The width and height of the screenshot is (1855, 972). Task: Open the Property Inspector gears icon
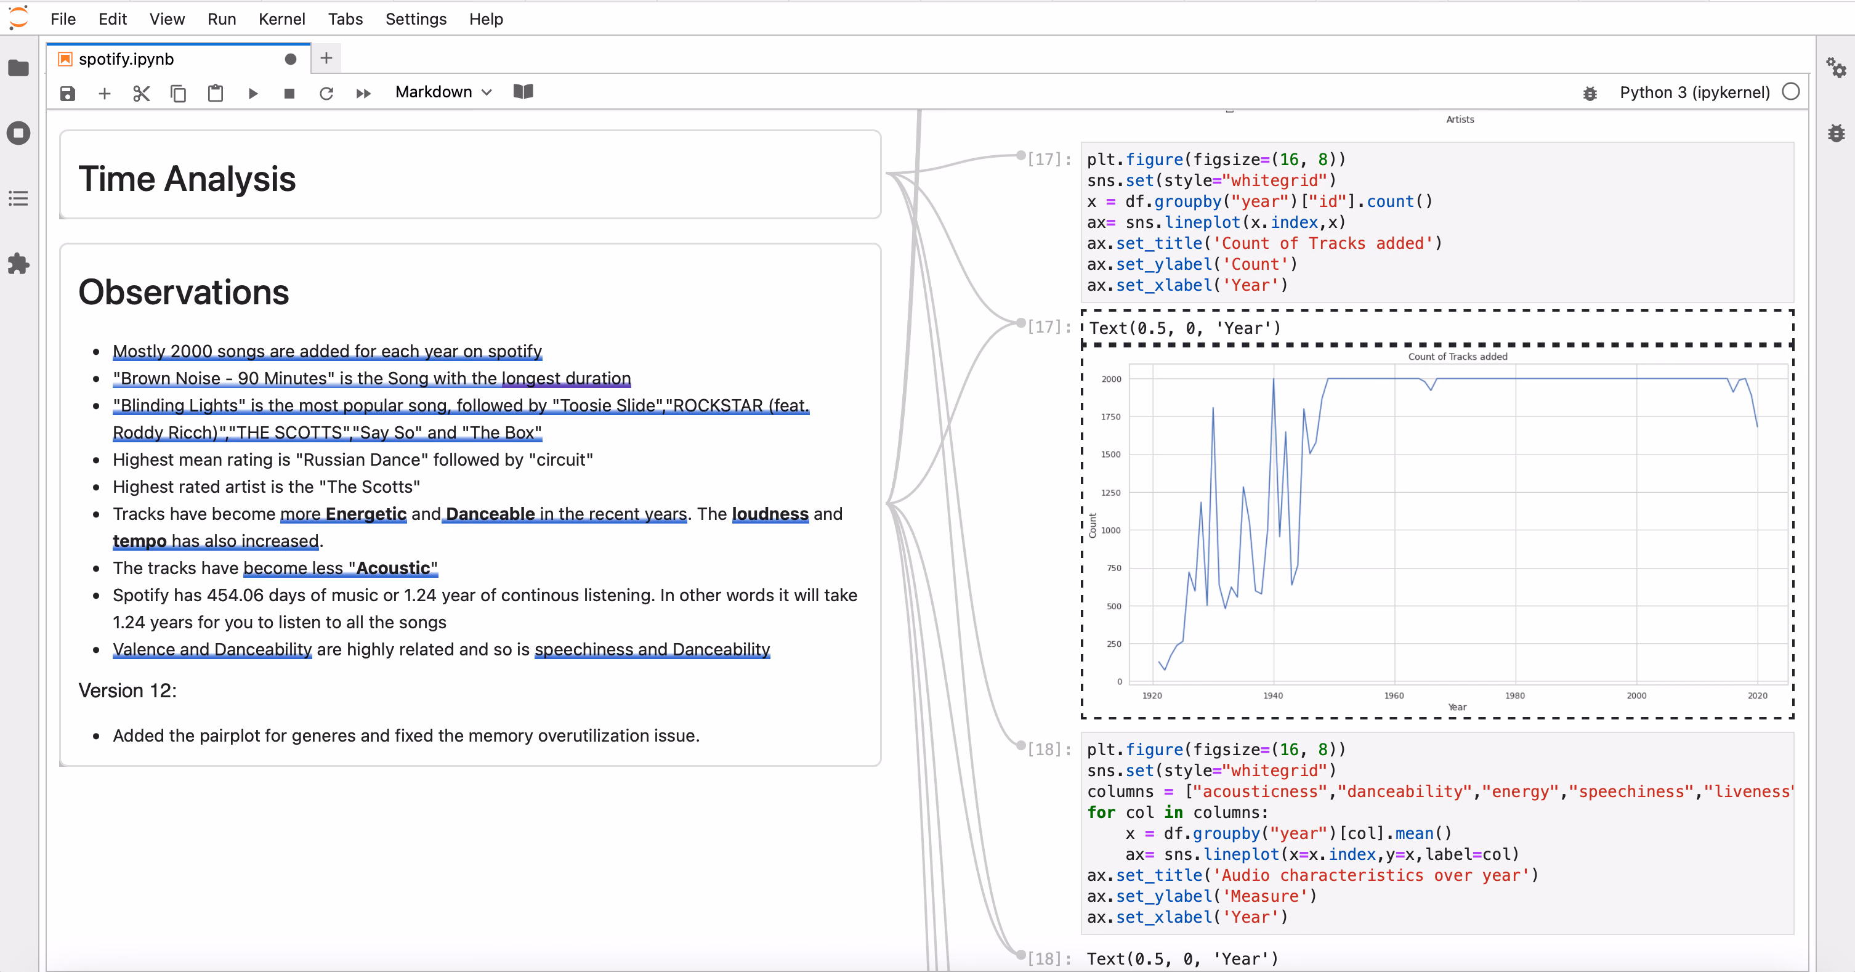click(1835, 68)
